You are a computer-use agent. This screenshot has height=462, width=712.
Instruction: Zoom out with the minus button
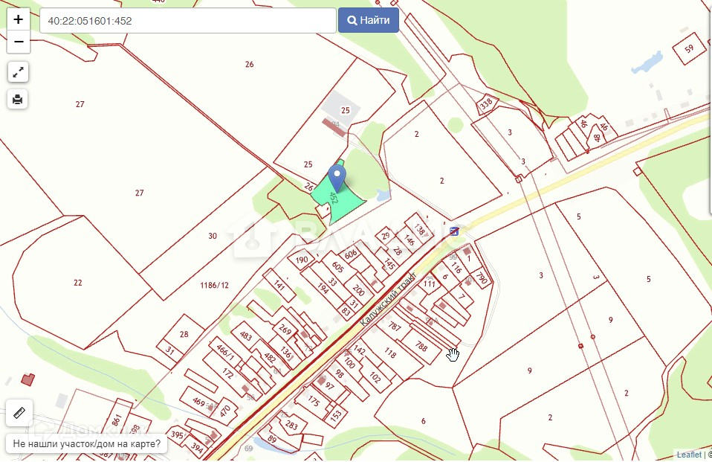(18, 42)
